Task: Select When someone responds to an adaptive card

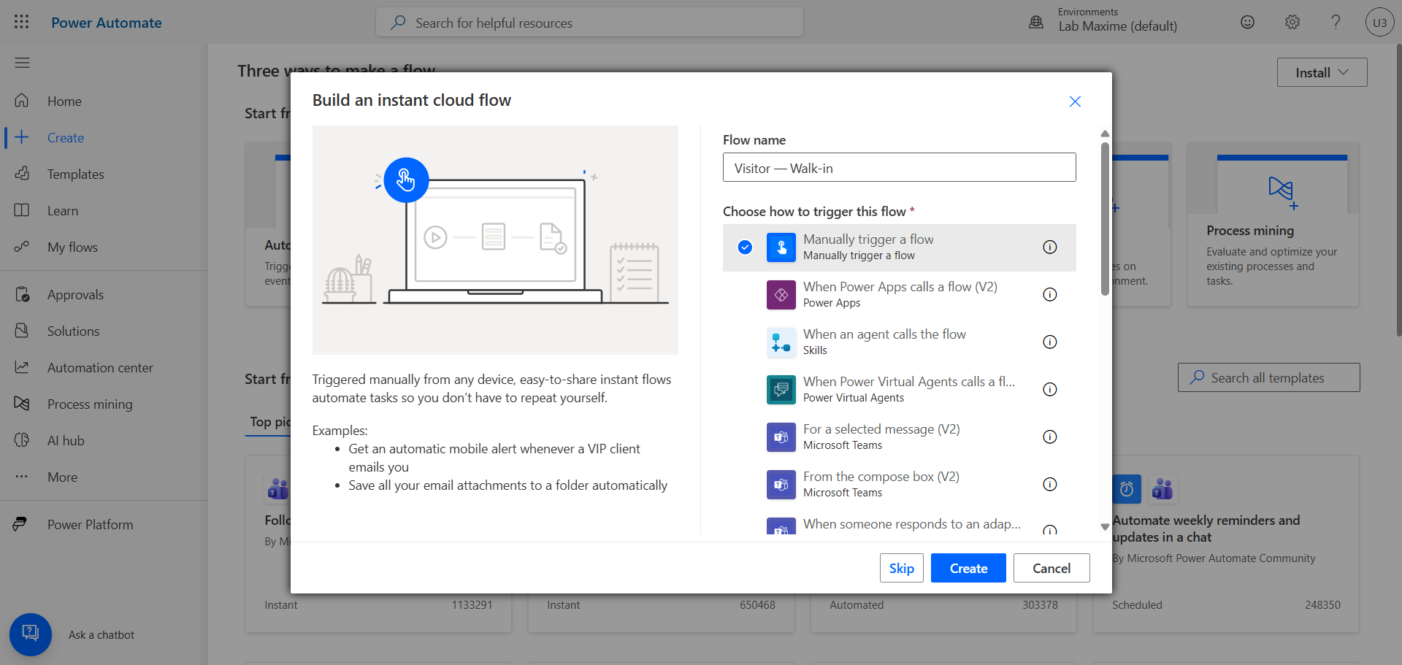Action: [x=900, y=523]
